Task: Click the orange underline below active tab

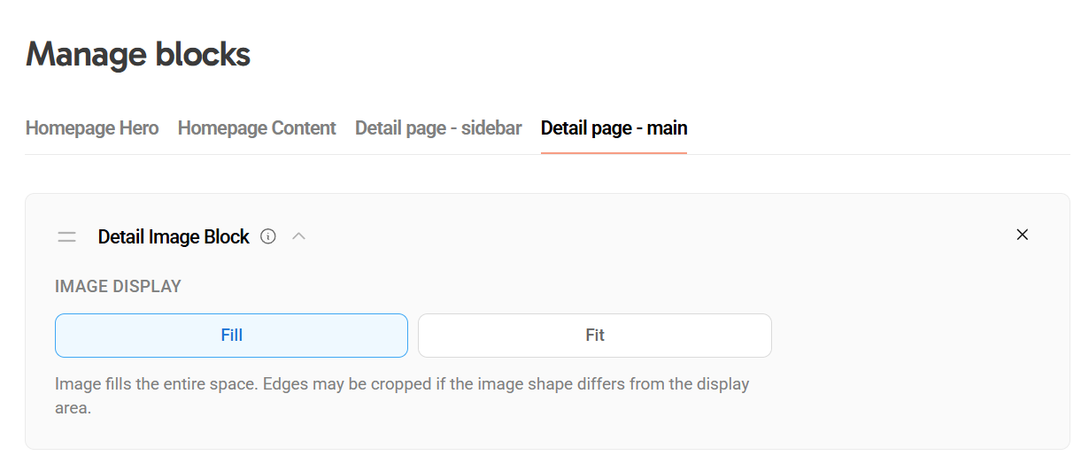Action: point(614,153)
